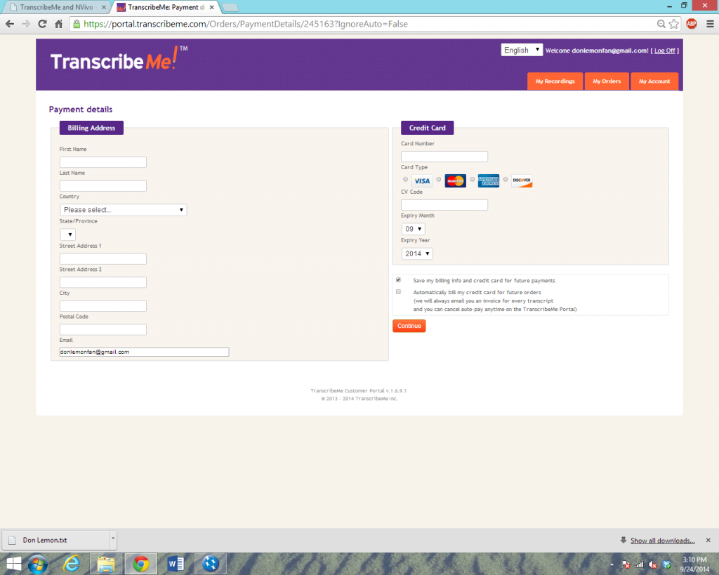The width and height of the screenshot is (719, 575).
Task: Switch to the TranscribeMe and NVivo tab
Action: point(56,7)
